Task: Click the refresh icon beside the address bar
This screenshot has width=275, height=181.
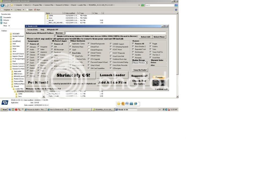Action: pyautogui.click(x=142, y=5)
